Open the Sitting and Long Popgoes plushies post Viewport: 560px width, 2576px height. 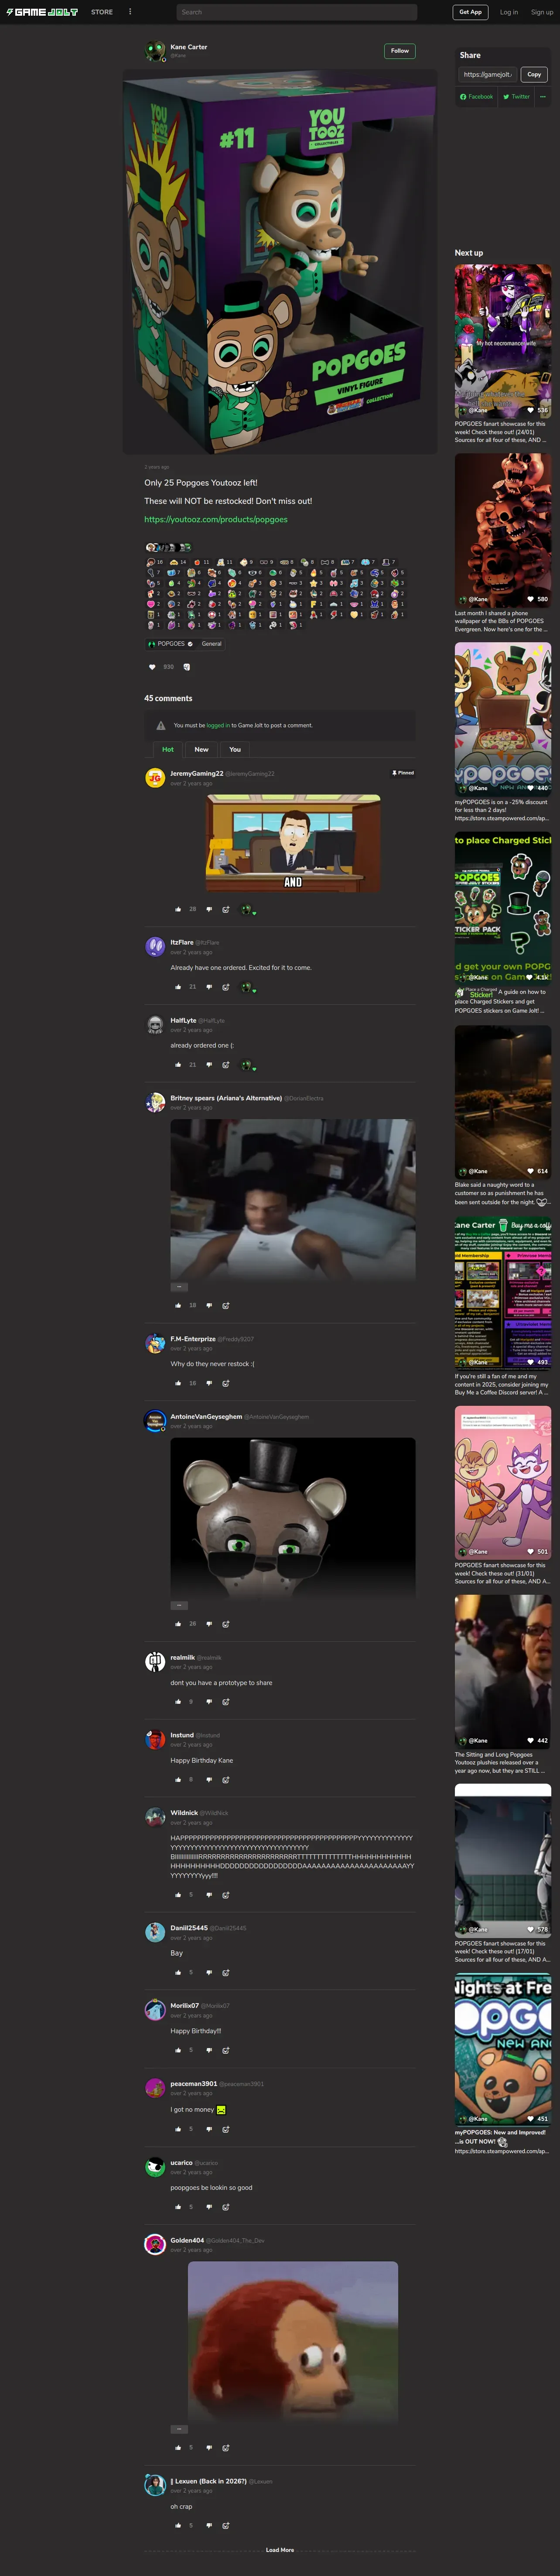tap(503, 1672)
